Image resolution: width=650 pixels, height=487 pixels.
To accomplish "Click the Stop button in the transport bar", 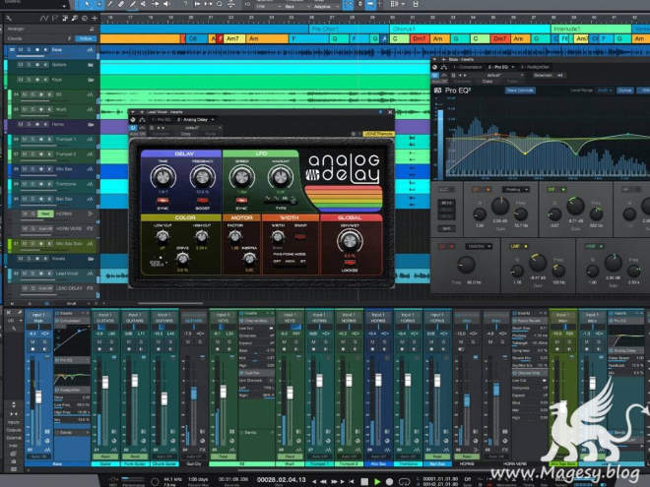I will pos(364,482).
